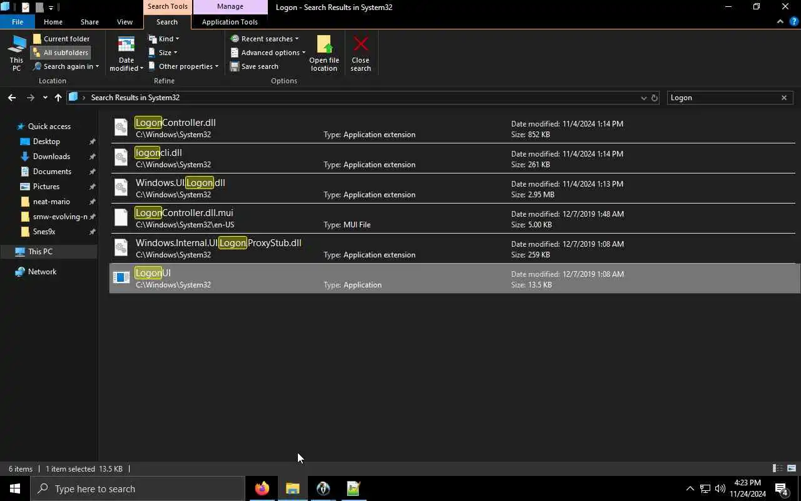The height and width of the screenshot is (501, 801).
Task: Open the File menu tab
Action: click(18, 22)
